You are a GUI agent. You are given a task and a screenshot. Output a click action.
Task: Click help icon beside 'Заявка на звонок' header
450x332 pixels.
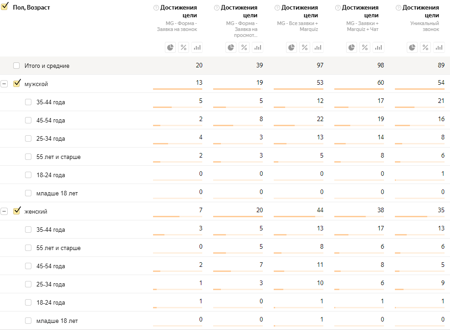(156, 8)
